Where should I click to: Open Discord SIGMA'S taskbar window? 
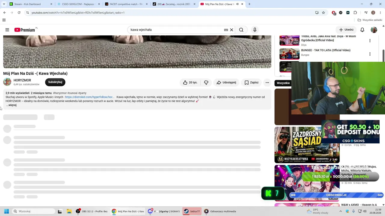[164, 211]
